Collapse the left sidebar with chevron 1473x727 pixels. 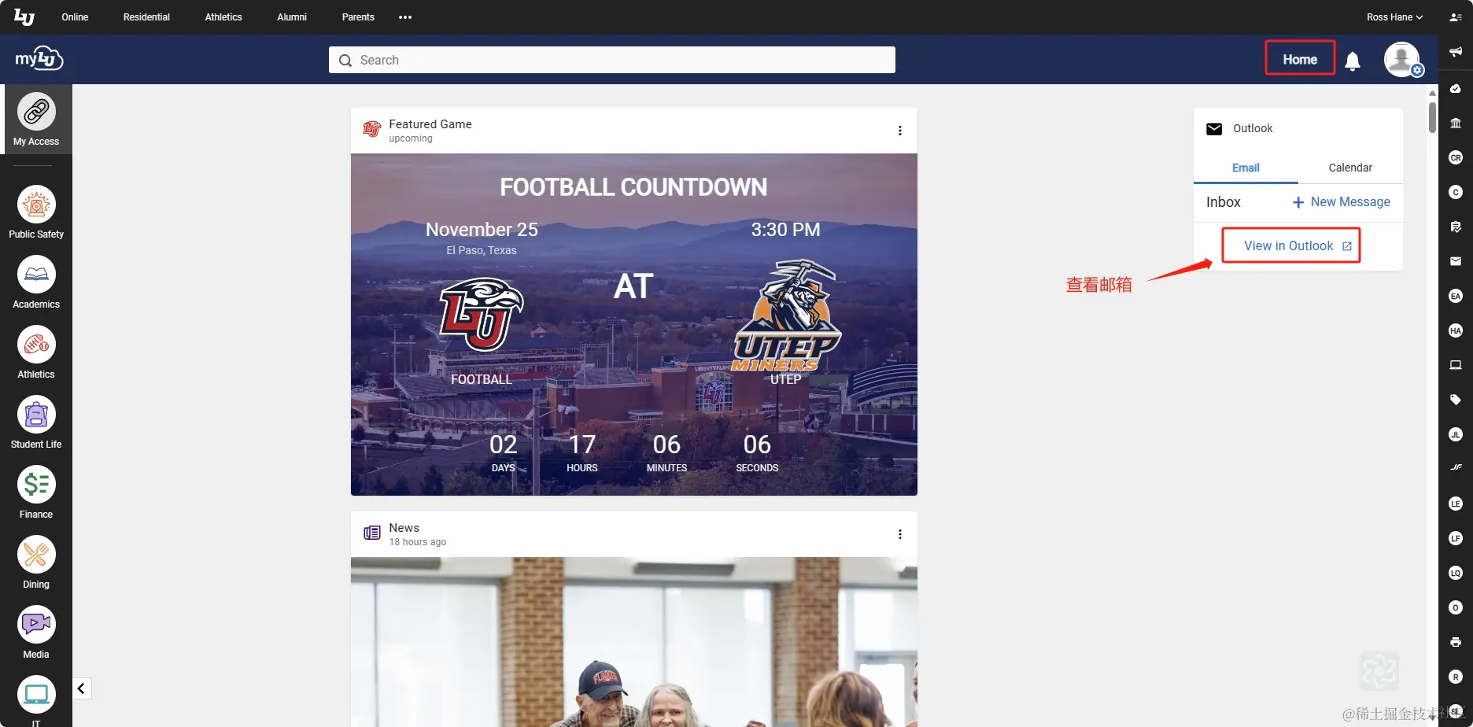tap(82, 688)
